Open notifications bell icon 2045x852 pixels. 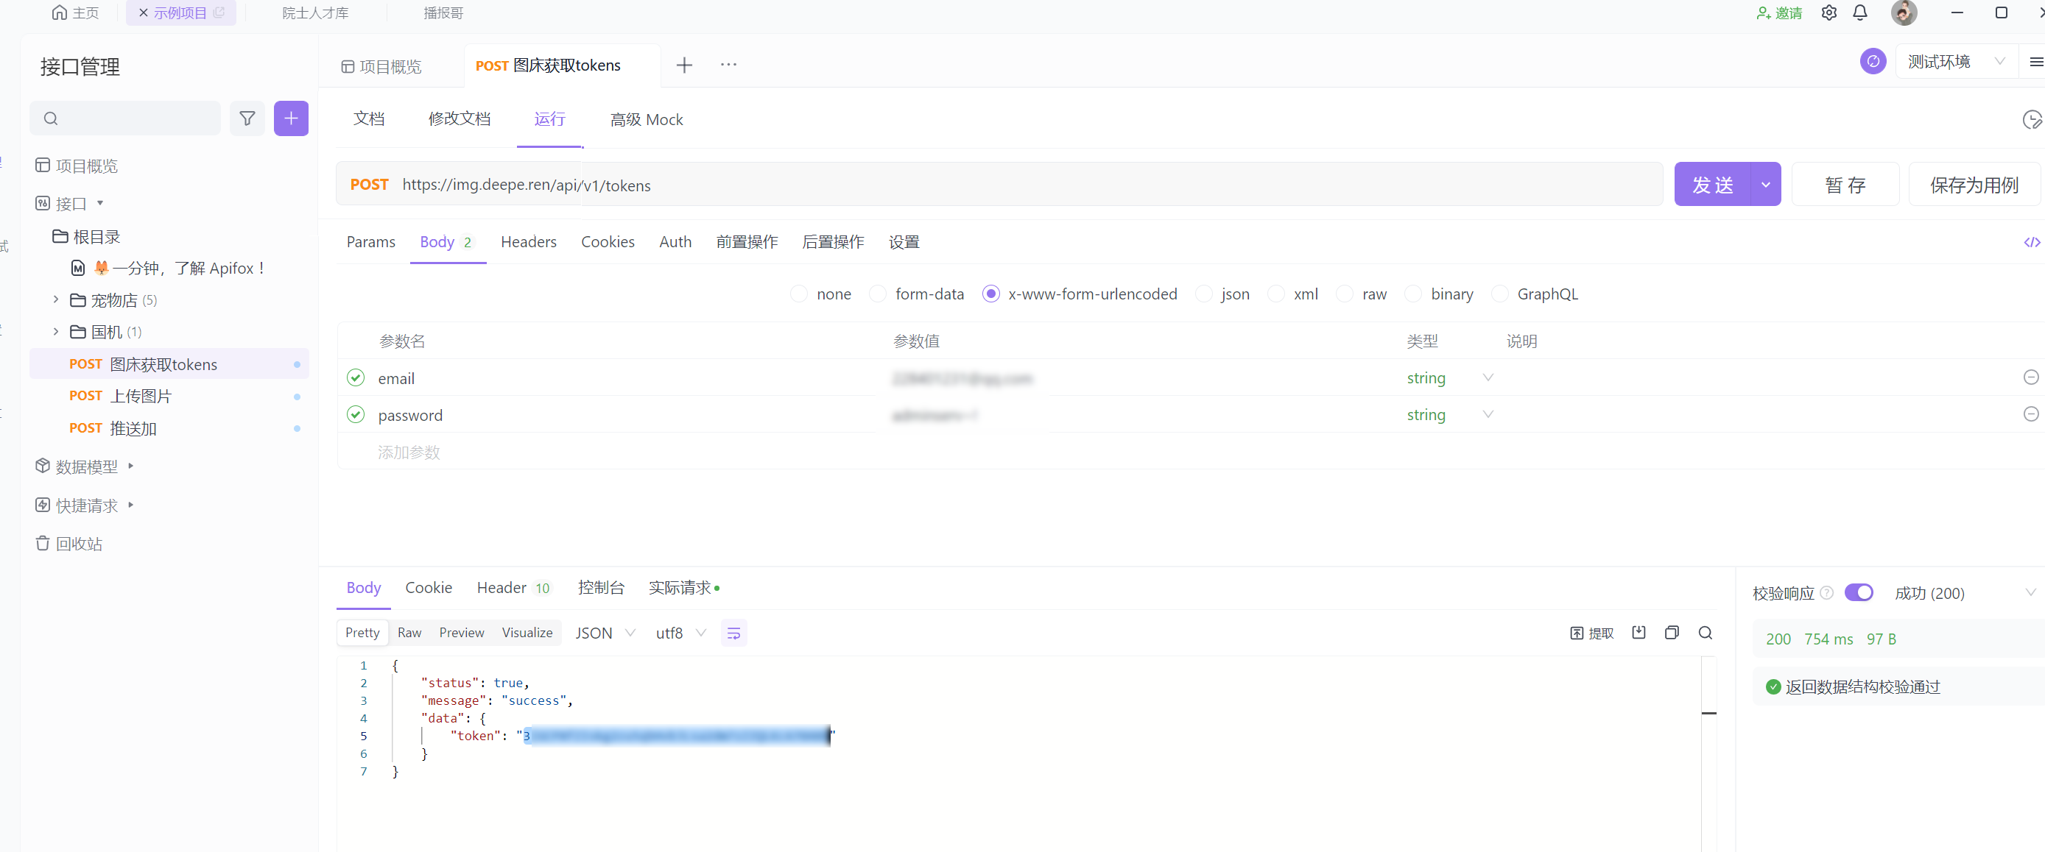pos(1860,13)
